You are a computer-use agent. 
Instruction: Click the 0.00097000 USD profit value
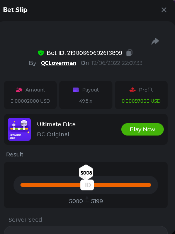pyautogui.click(x=141, y=101)
